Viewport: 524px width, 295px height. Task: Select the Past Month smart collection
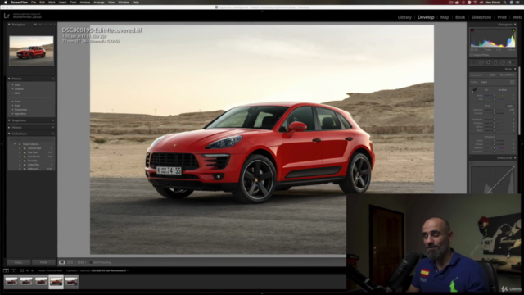click(x=34, y=157)
